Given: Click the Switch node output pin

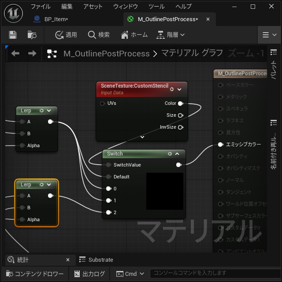Looking at the screenshot, I should (x=178, y=165).
